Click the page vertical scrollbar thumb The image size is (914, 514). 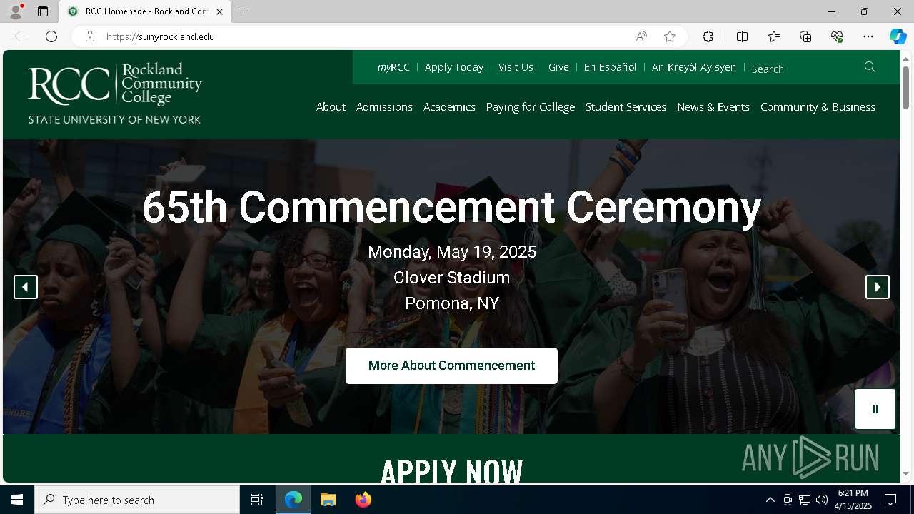point(906,87)
